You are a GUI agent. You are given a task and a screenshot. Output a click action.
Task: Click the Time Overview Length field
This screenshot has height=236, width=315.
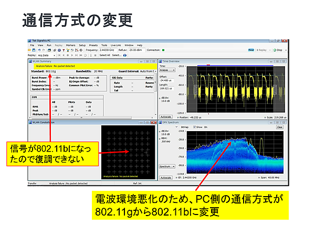tap(167, 89)
